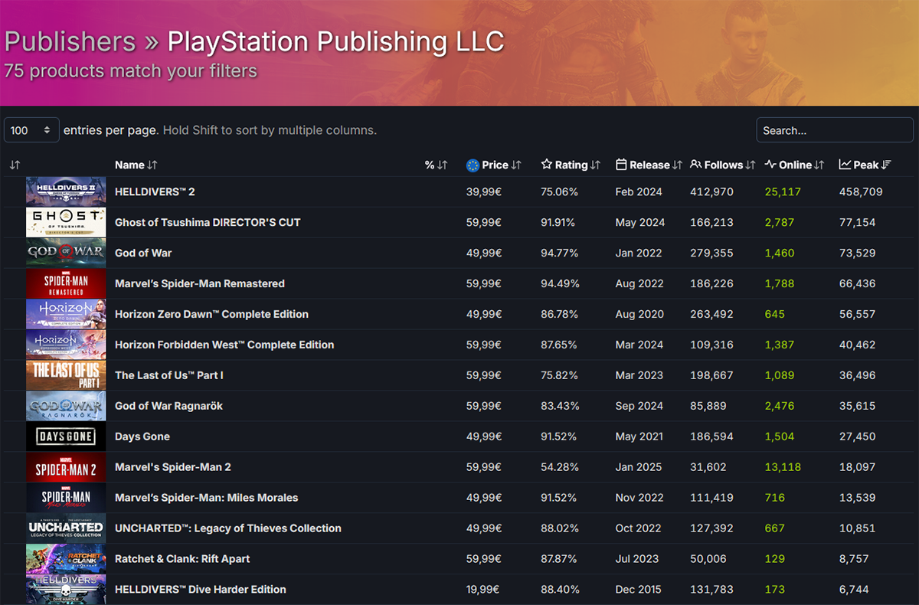The height and width of the screenshot is (605, 919).
Task: Click the Days Gone thumbnail image
Action: click(x=66, y=437)
